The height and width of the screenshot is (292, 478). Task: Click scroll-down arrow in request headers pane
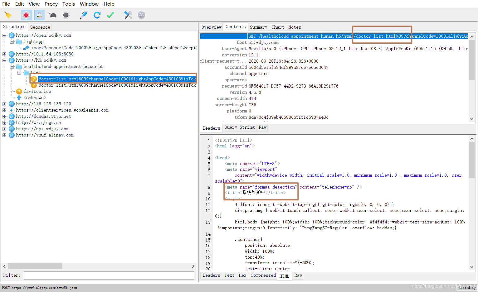[471, 119]
